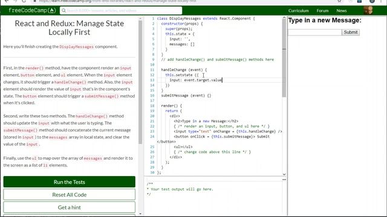Click the Get a hint button
Image resolution: width=387 pixels, height=217 pixels.
(70, 207)
